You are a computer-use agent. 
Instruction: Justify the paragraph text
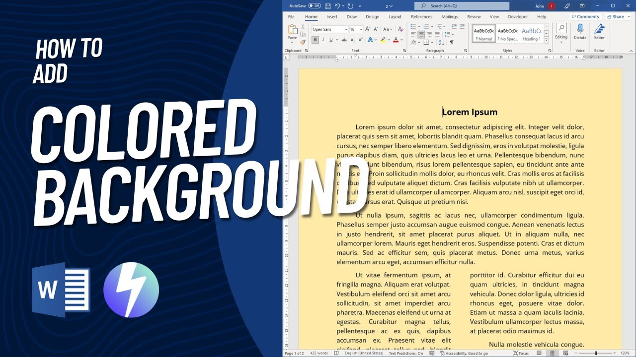pos(437,34)
